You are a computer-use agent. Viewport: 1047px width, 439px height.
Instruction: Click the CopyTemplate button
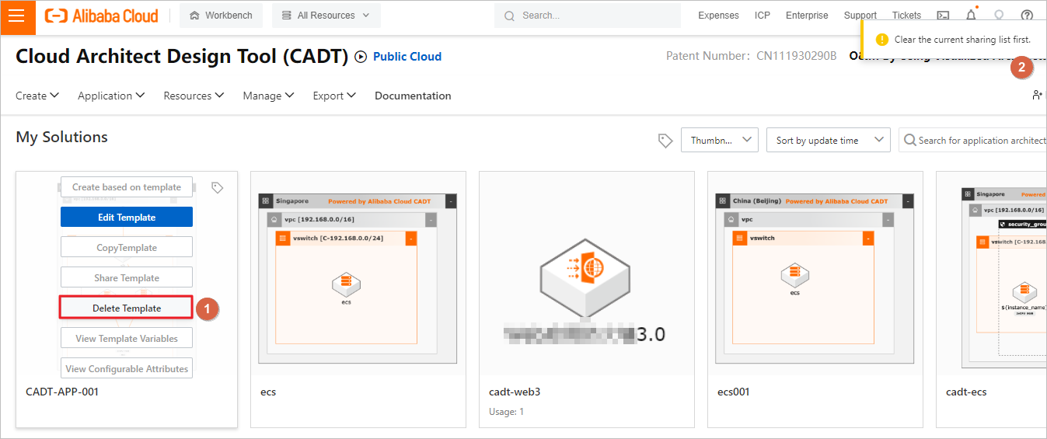(127, 248)
